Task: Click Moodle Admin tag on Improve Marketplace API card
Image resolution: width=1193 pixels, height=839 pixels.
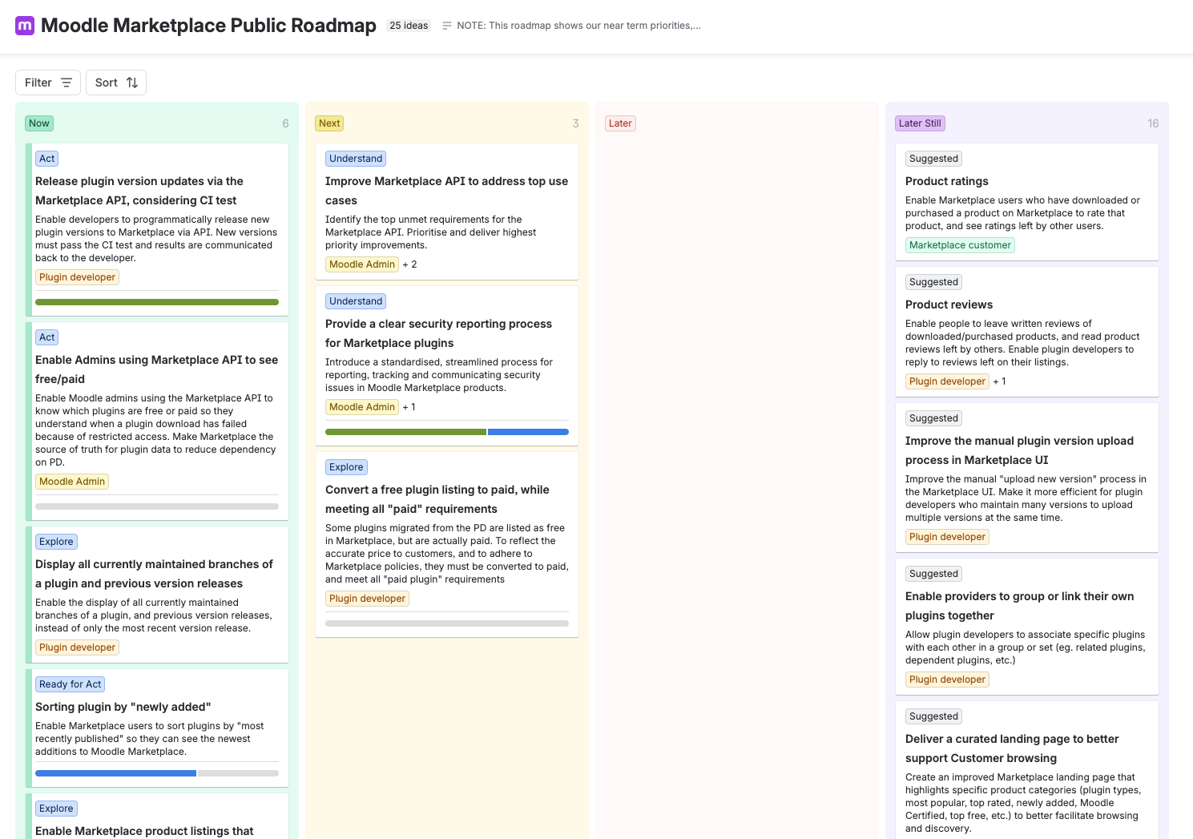Action: 362,264
